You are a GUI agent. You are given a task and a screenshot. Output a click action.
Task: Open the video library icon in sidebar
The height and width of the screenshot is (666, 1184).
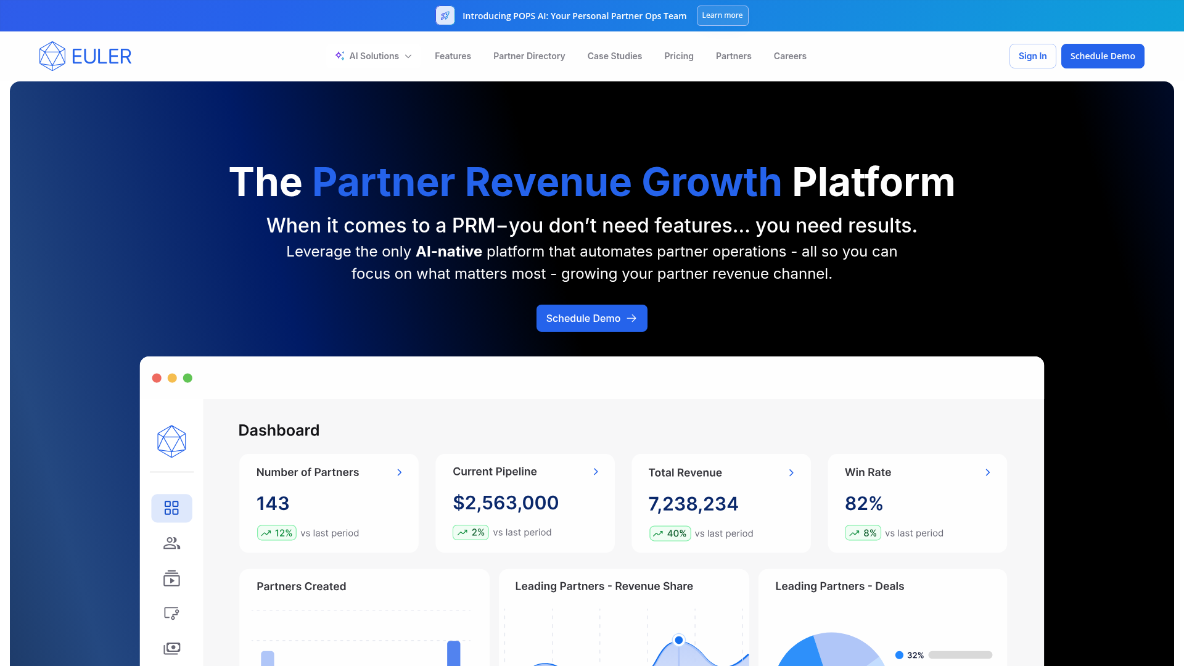click(x=171, y=578)
